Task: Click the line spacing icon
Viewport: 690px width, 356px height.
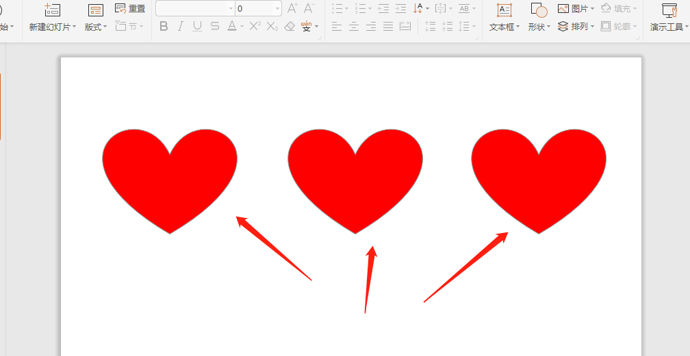Action: [x=464, y=27]
